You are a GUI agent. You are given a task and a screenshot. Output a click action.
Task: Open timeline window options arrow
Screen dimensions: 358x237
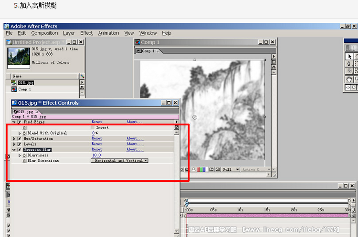point(353,200)
